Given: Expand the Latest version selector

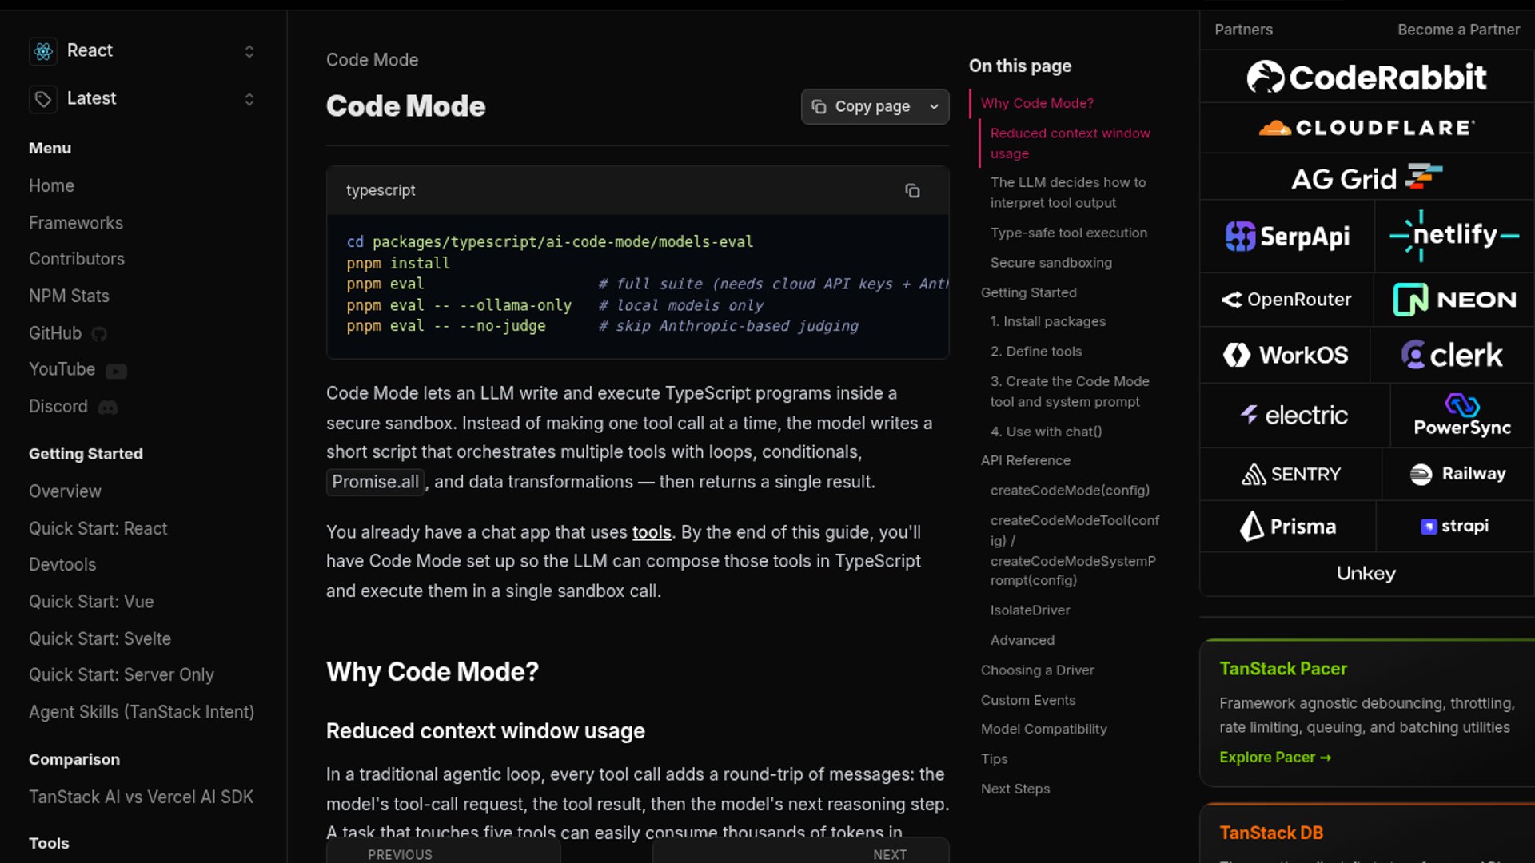Looking at the screenshot, I should [249, 99].
